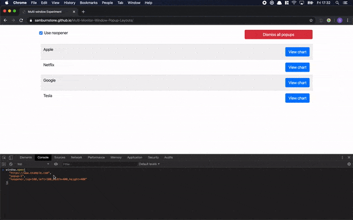This screenshot has height=220, width=353.
Task: Bookmark this page with the star icon
Action: (x=311, y=20)
